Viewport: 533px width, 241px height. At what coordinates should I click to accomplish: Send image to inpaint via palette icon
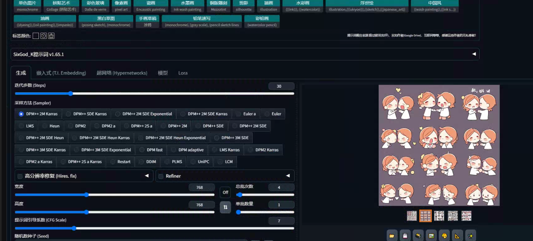444,236
